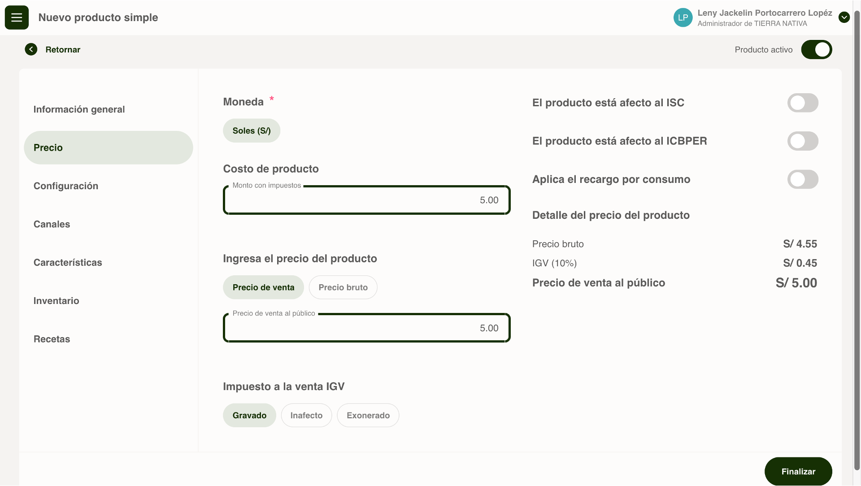Open the Recetas section
861x486 pixels.
52,339
